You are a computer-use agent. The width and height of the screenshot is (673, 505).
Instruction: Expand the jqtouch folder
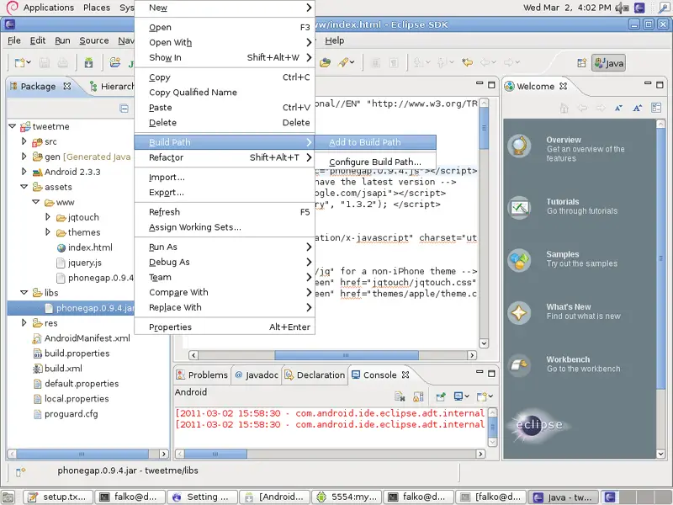coord(48,217)
